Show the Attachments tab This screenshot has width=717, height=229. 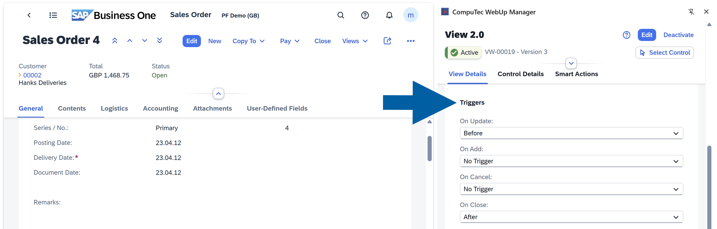pos(212,108)
